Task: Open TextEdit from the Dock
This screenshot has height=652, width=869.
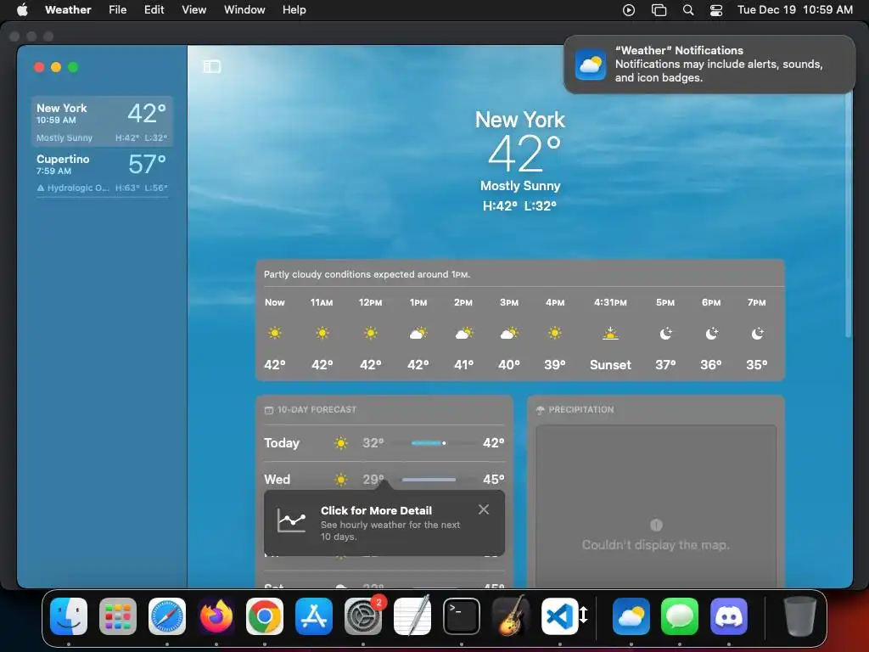Action: (412, 616)
